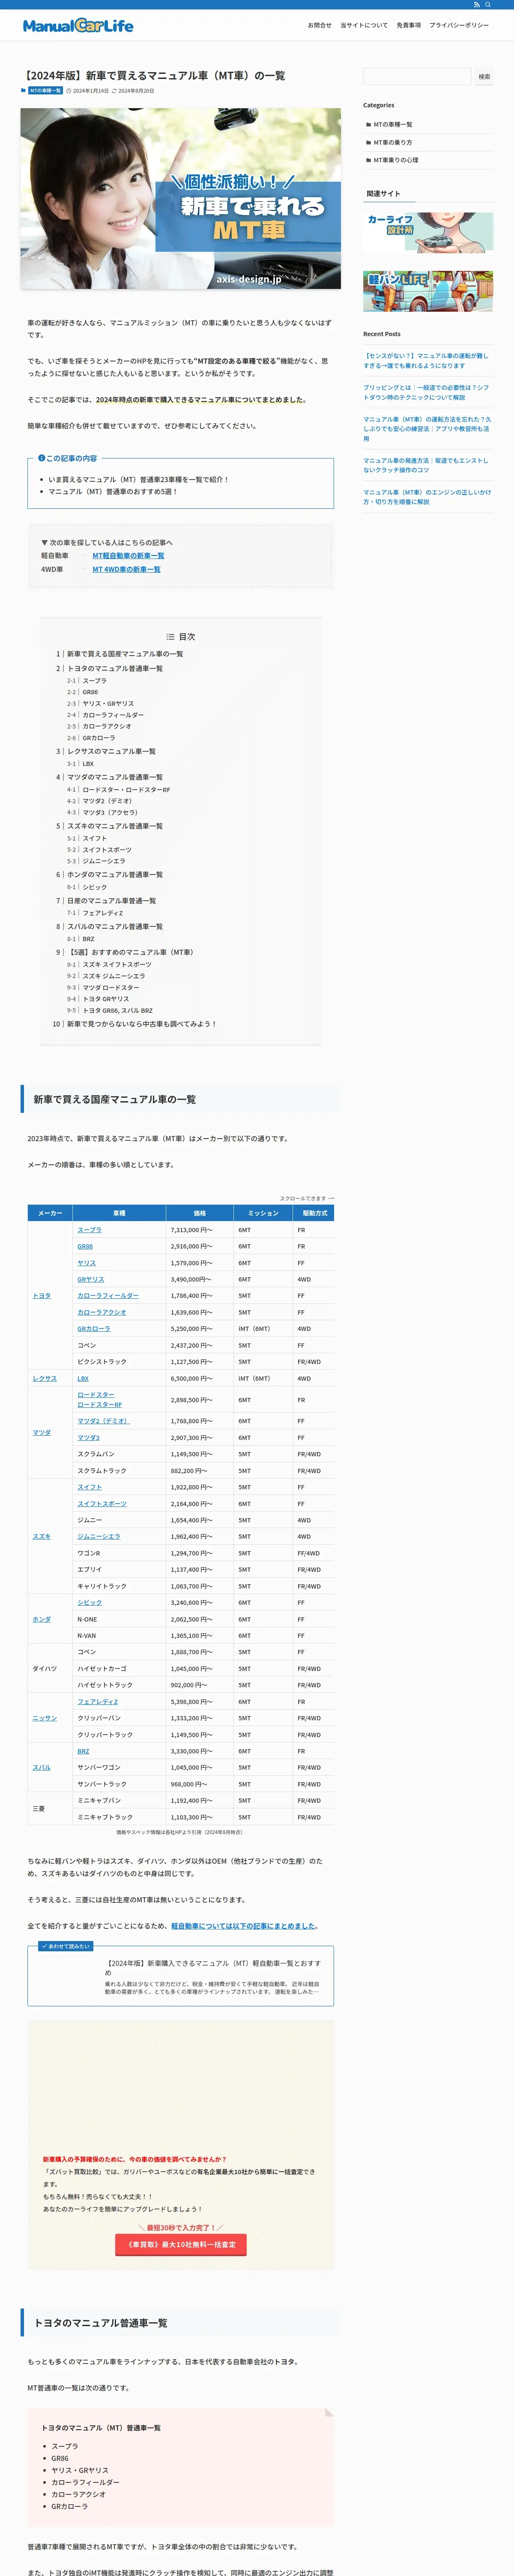Click the スバル maker link in table
This screenshot has height=2576, width=514.
tap(42, 1768)
